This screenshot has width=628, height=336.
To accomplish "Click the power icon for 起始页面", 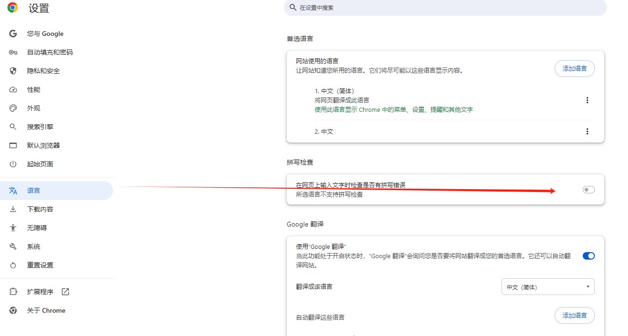I will [13, 164].
